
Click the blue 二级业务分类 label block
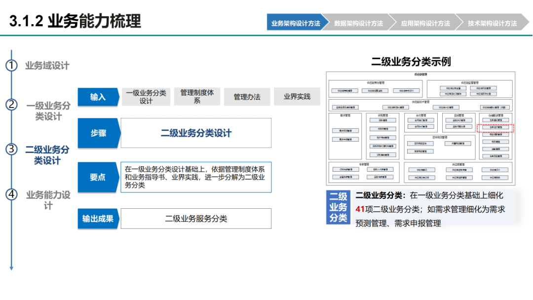(x=338, y=207)
